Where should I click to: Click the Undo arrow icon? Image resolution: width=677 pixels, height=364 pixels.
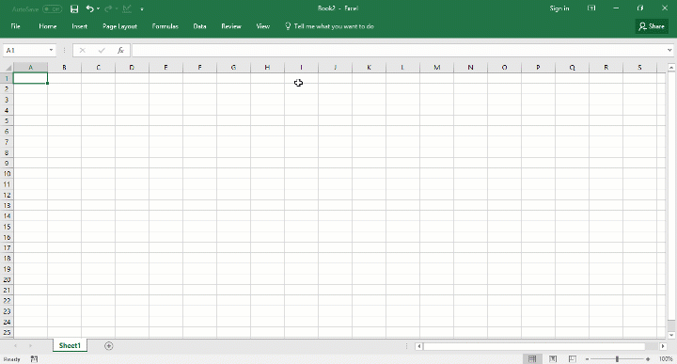point(89,8)
